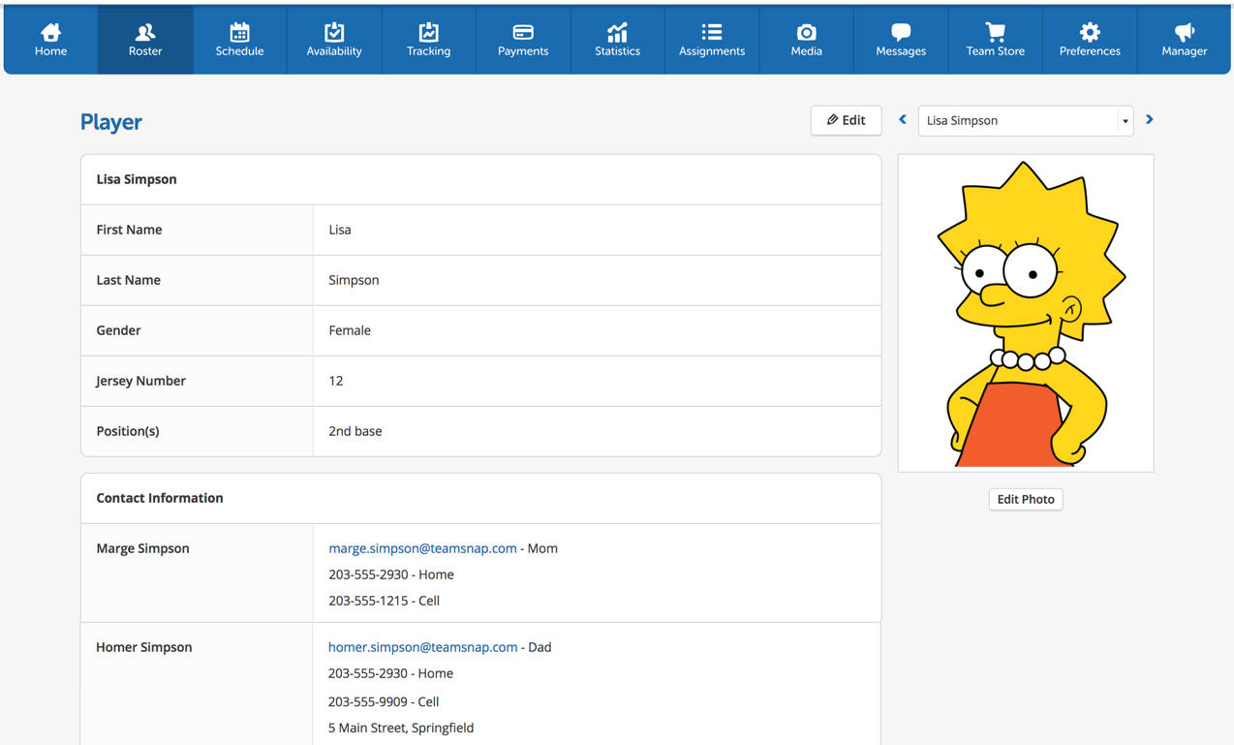
Task: Click the Home house icon
Action: pyautogui.click(x=50, y=33)
